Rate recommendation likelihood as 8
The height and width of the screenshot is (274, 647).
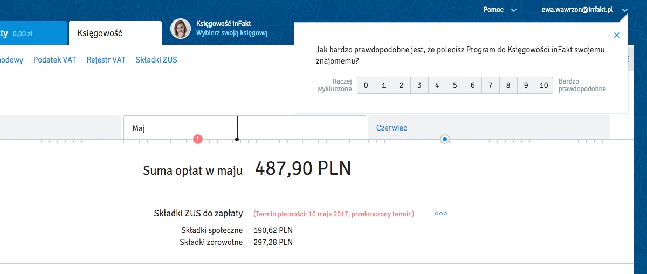(x=508, y=85)
